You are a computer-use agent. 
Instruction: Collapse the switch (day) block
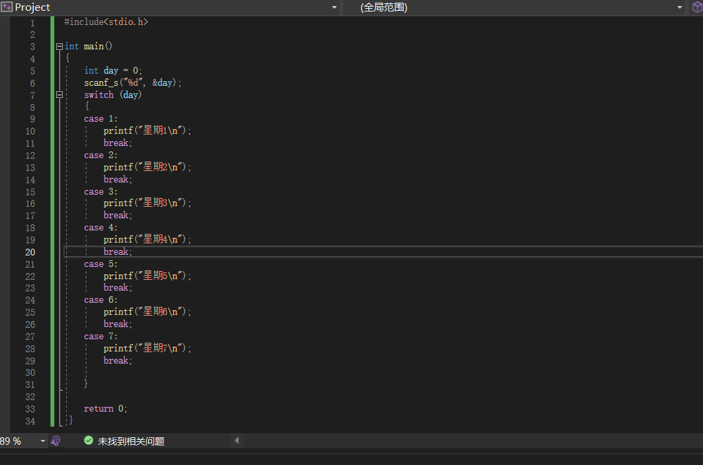[x=59, y=95]
